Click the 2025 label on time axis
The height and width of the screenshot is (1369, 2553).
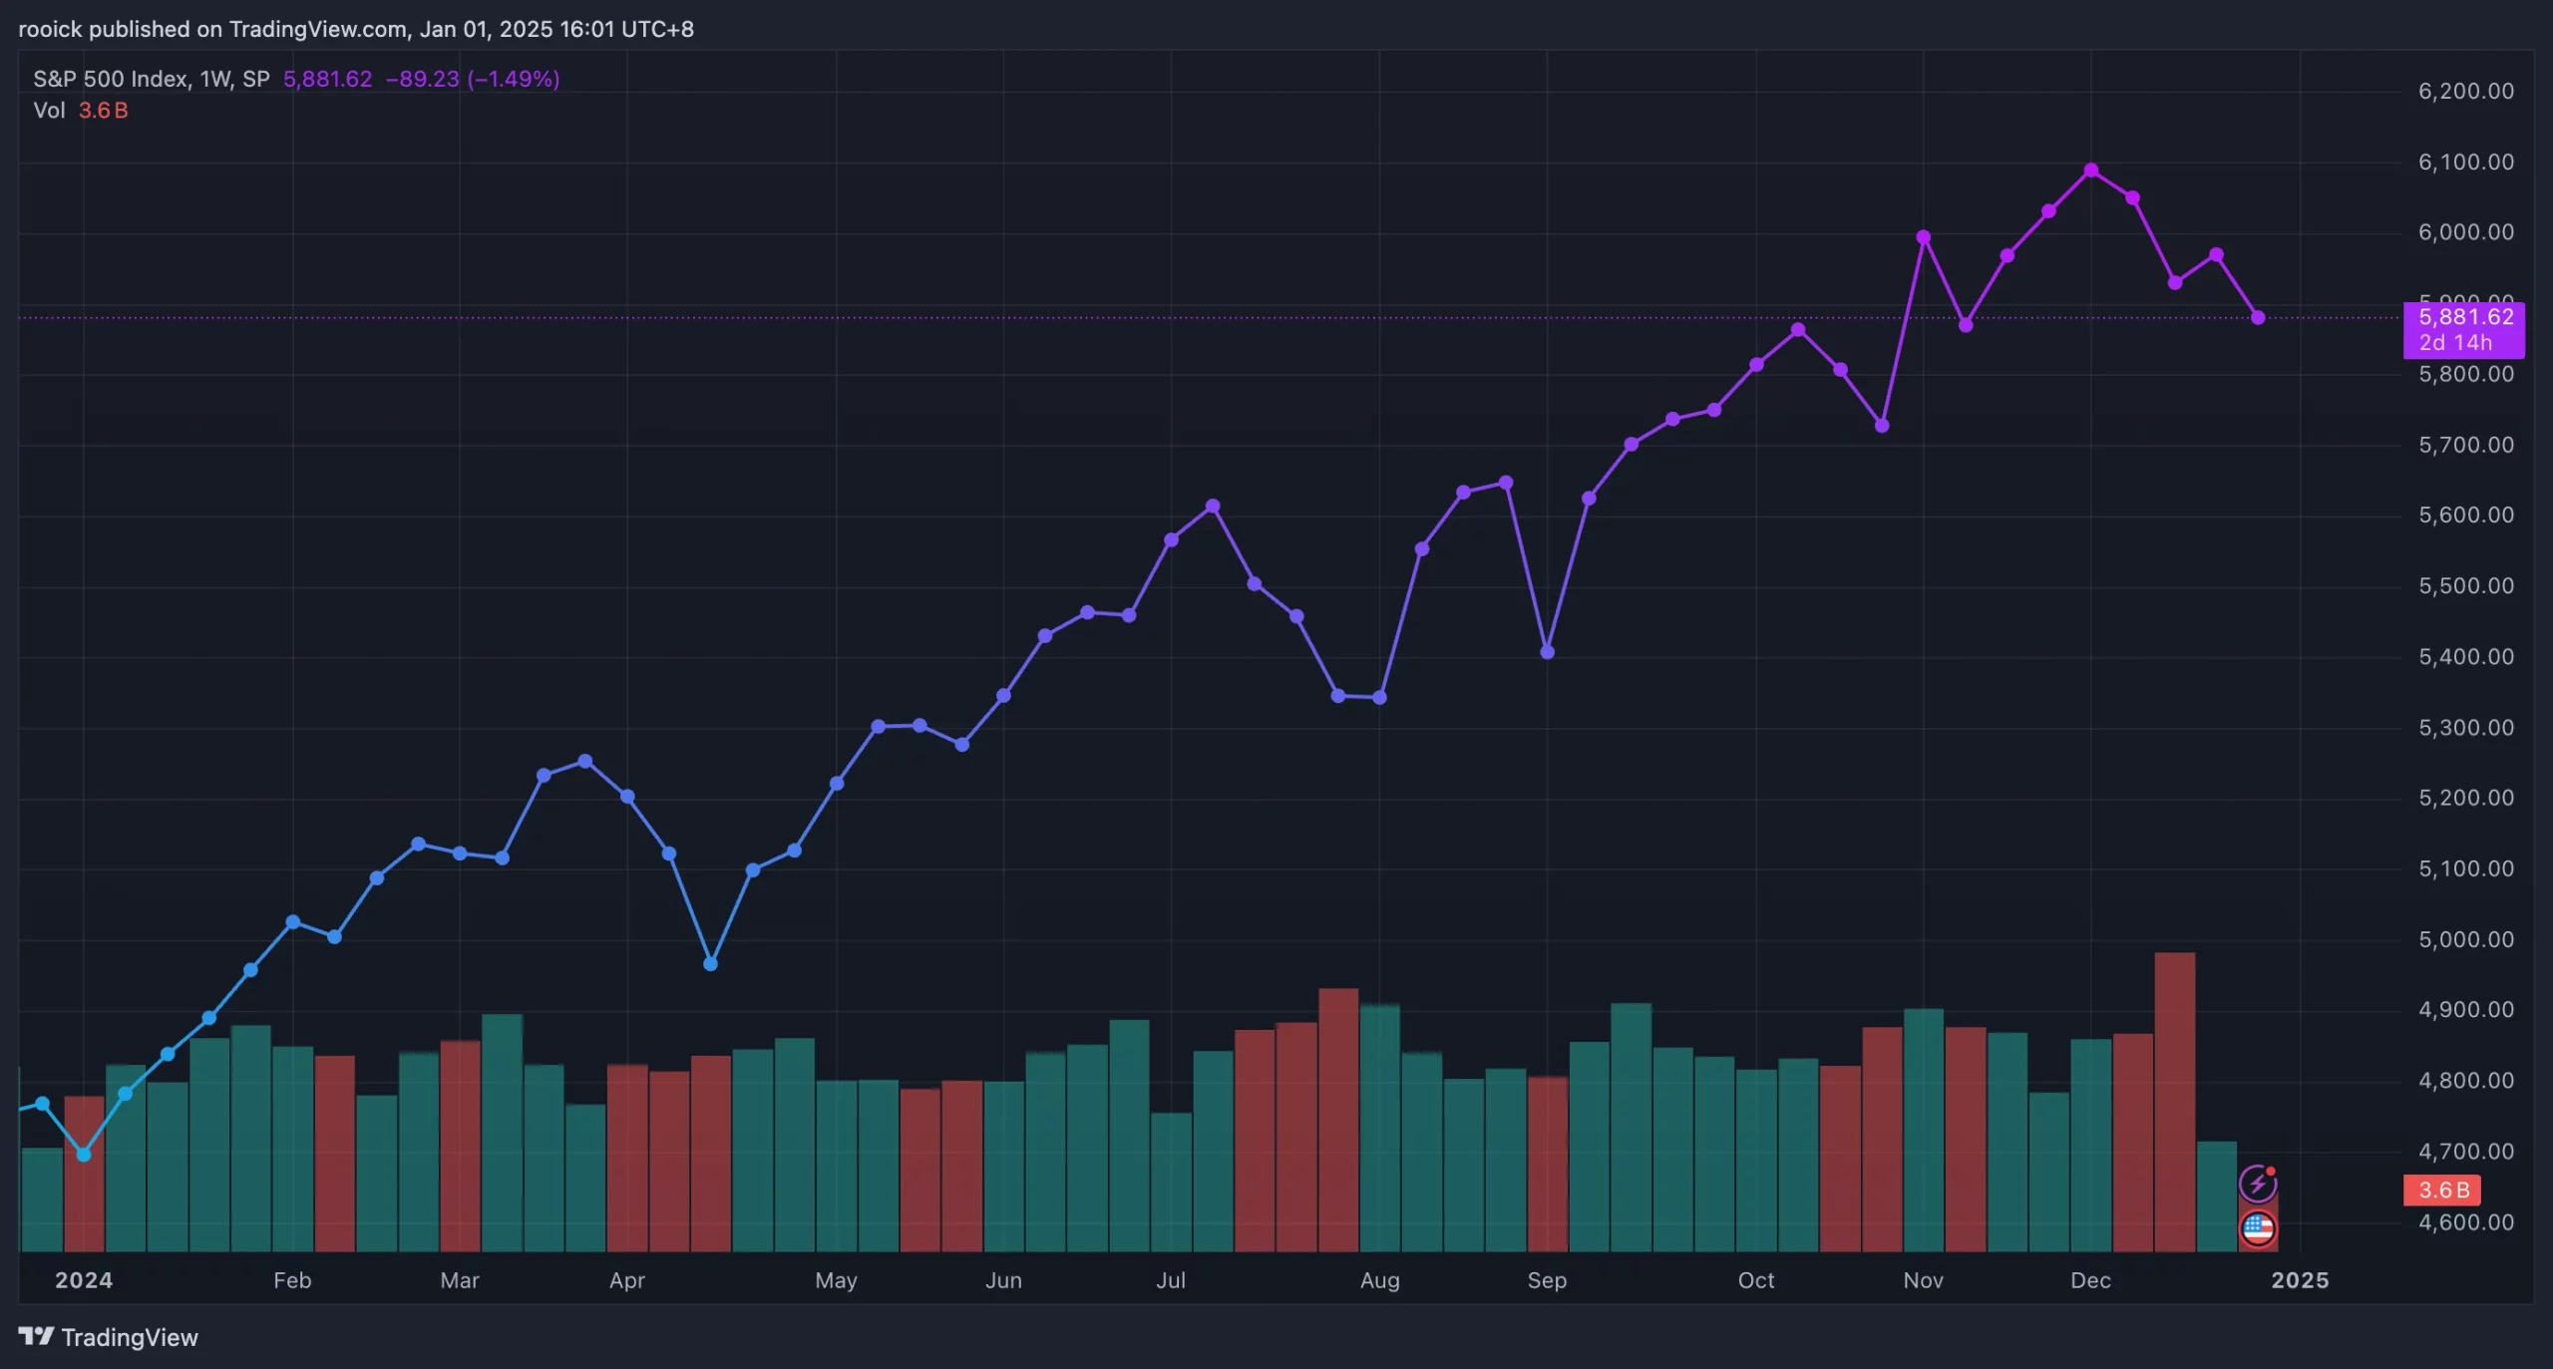click(2300, 1280)
